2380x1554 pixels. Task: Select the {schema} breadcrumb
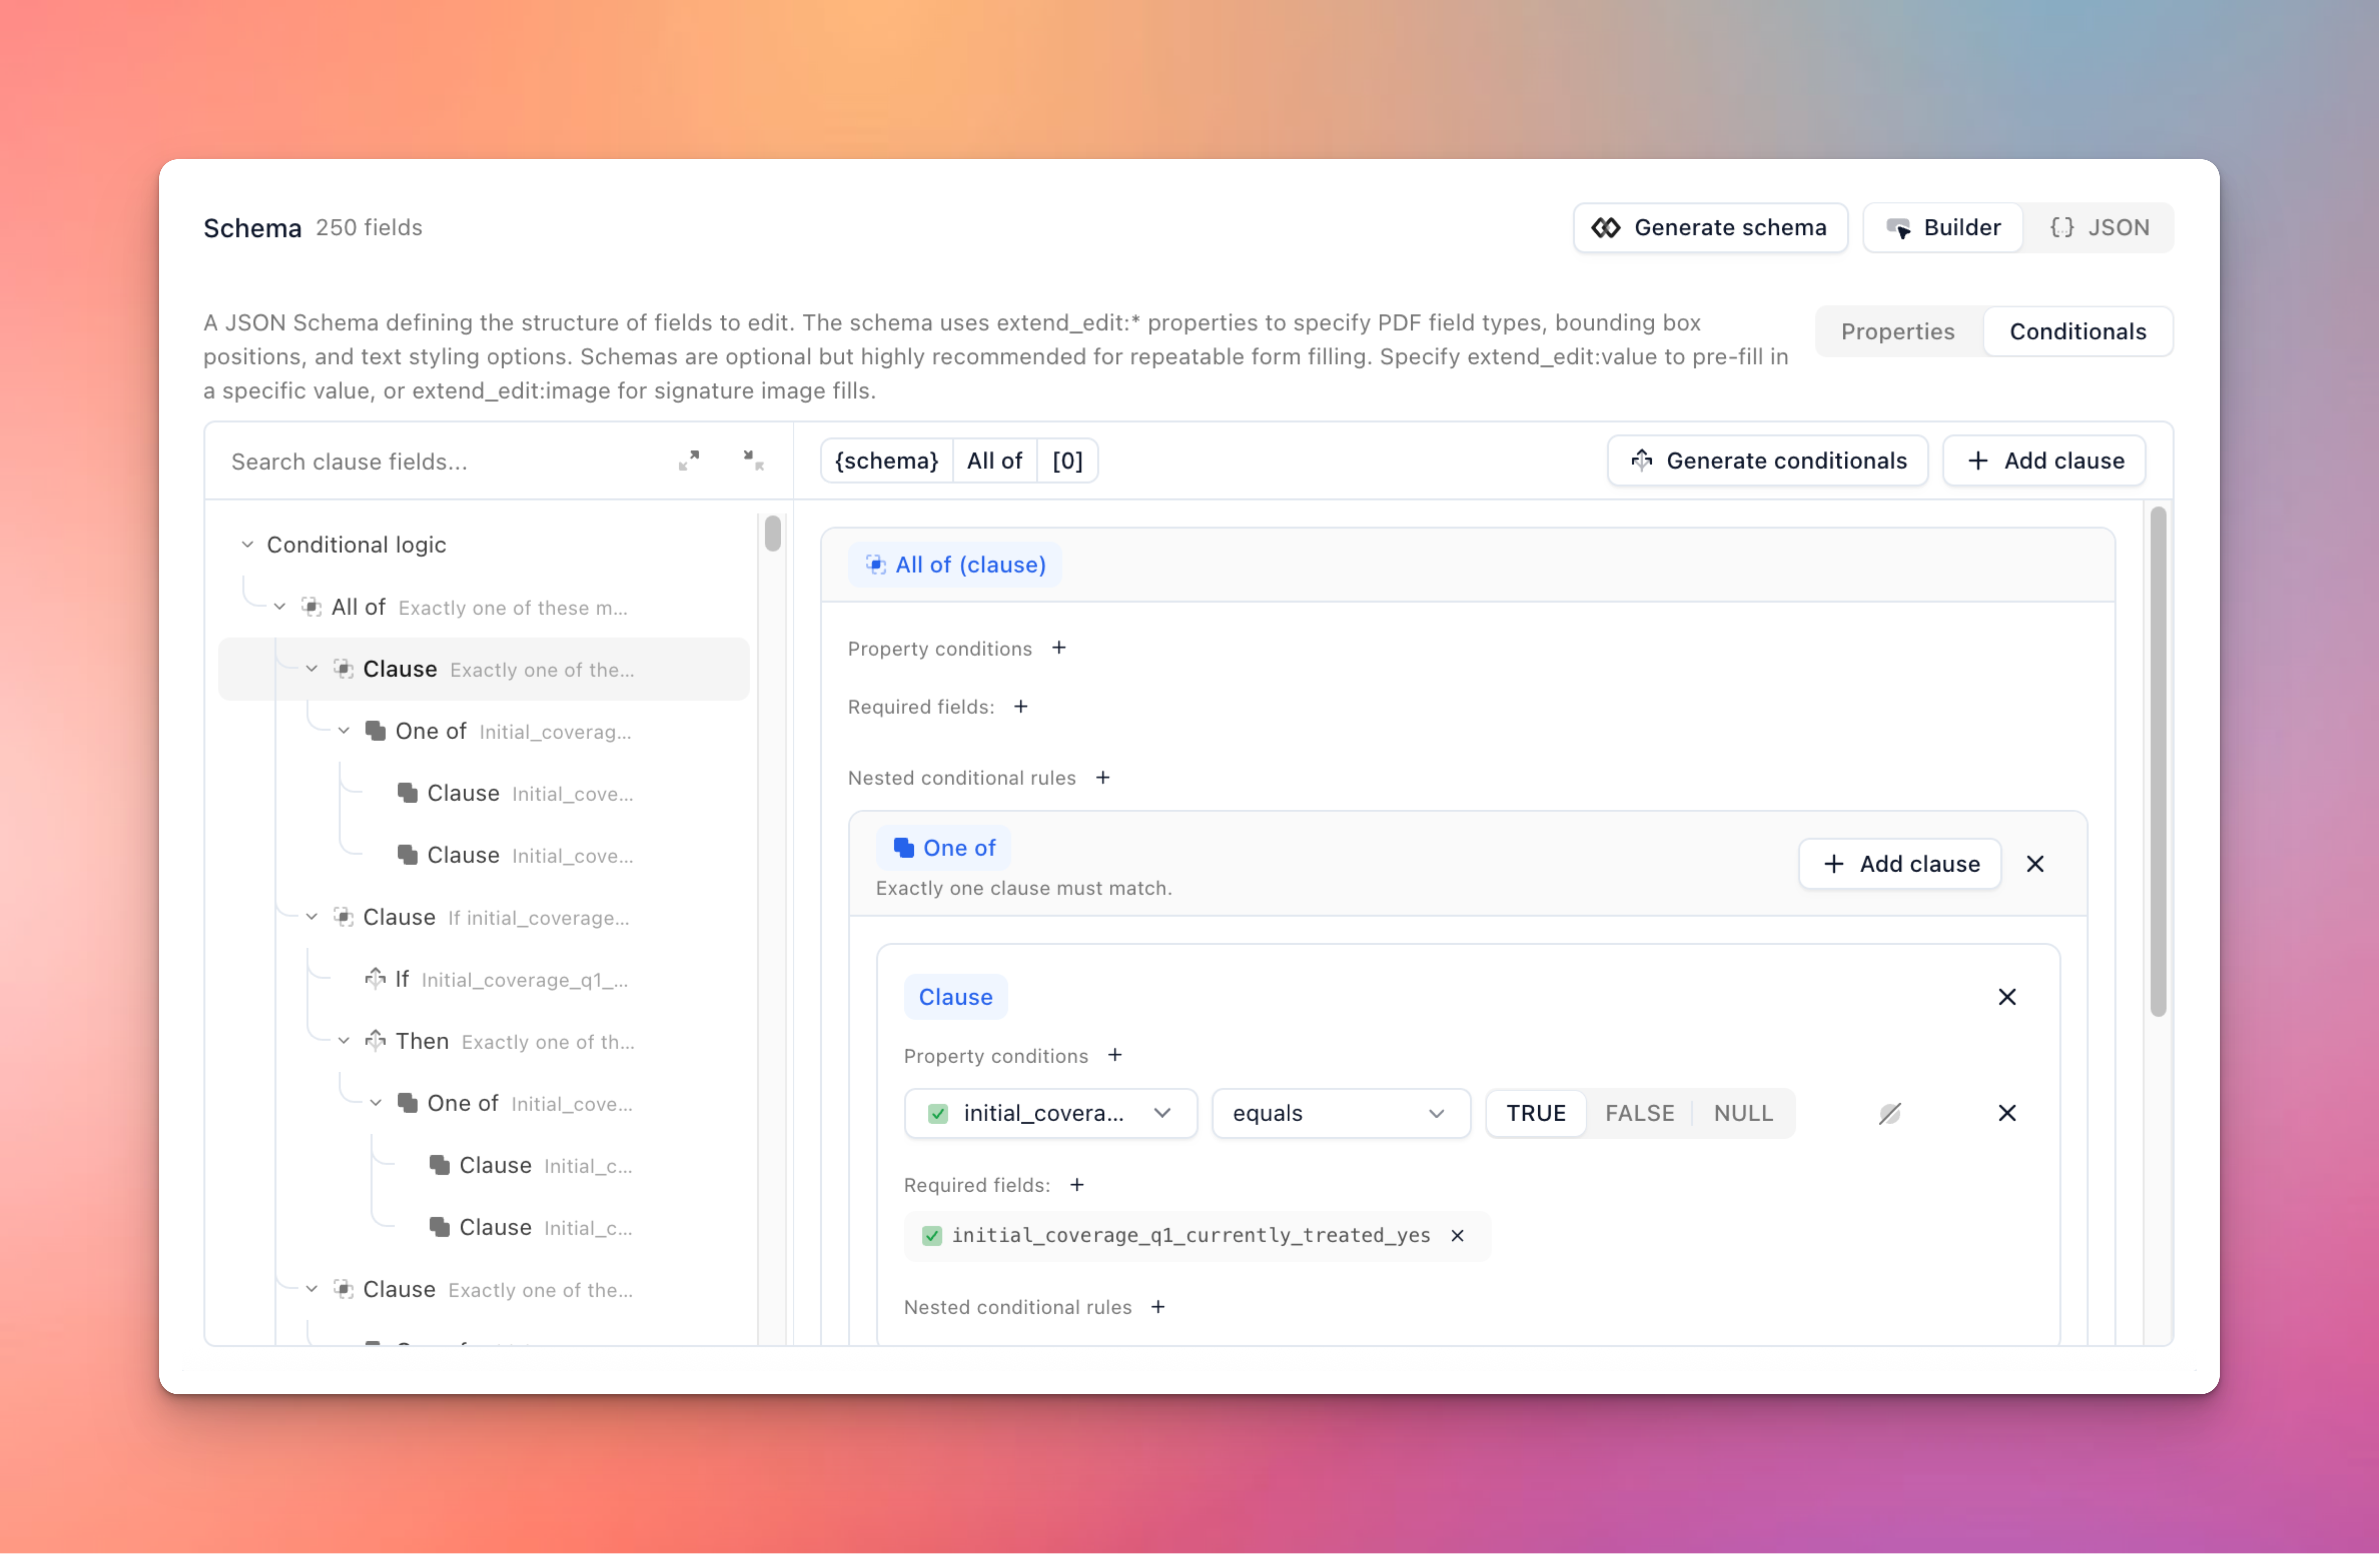click(886, 461)
